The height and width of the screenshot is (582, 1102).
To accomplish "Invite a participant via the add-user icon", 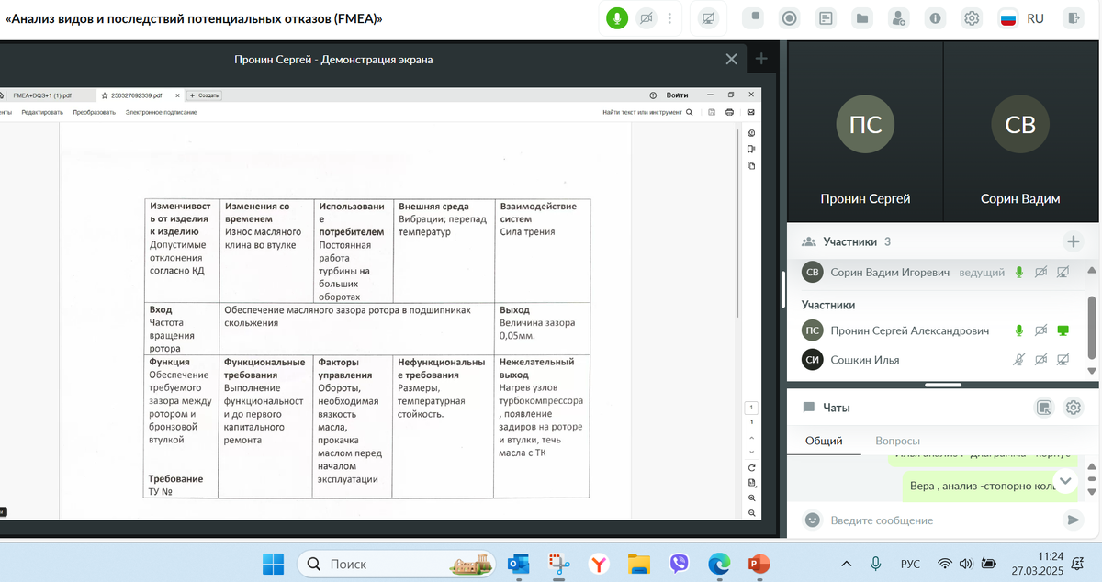I will pos(899,18).
